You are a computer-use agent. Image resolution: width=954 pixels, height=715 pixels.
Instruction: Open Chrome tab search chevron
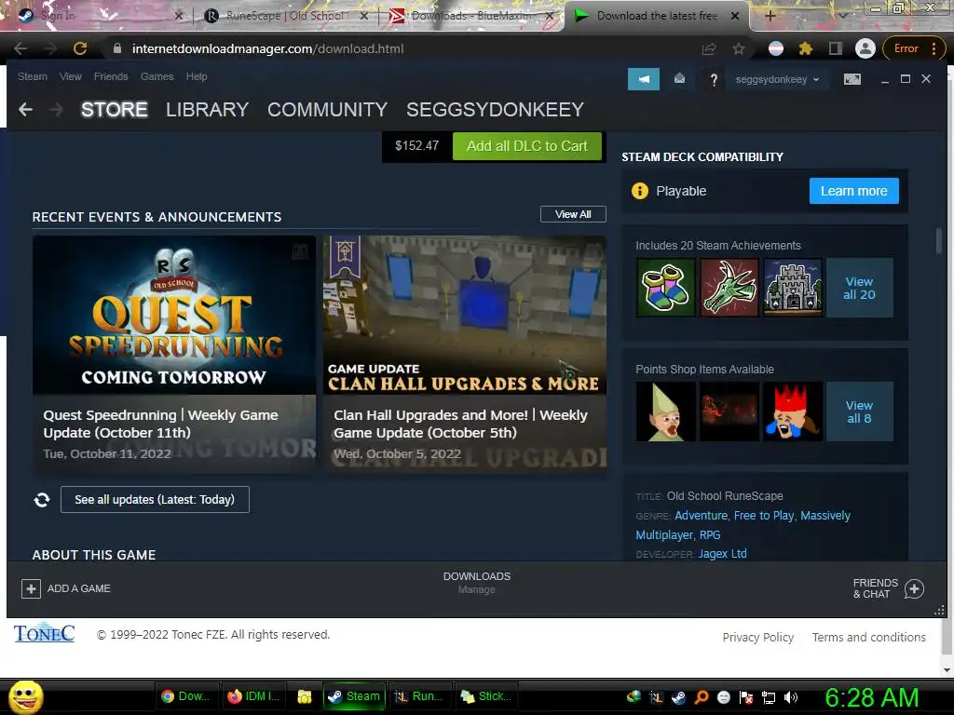tap(843, 16)
